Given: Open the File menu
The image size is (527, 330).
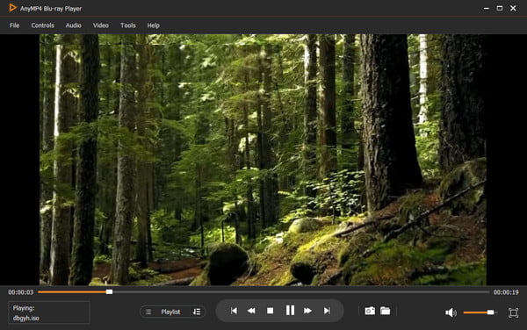Looking at the screenshot, I should tap(14, 25).
